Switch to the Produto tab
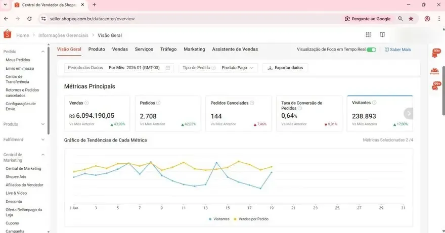This screenshot has height=233, width=445. click(97, 49)
